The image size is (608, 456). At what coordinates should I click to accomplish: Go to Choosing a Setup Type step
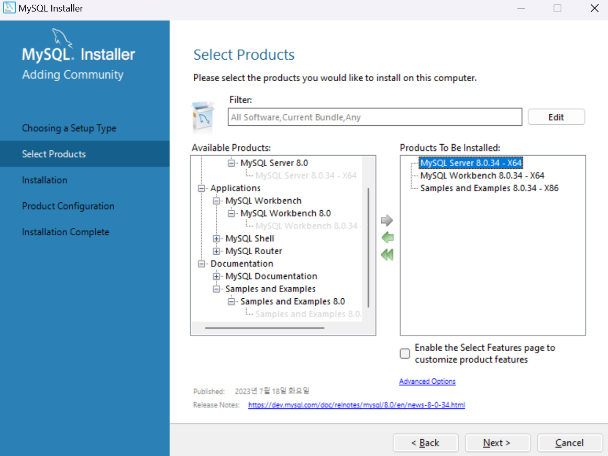click(69, 128)
